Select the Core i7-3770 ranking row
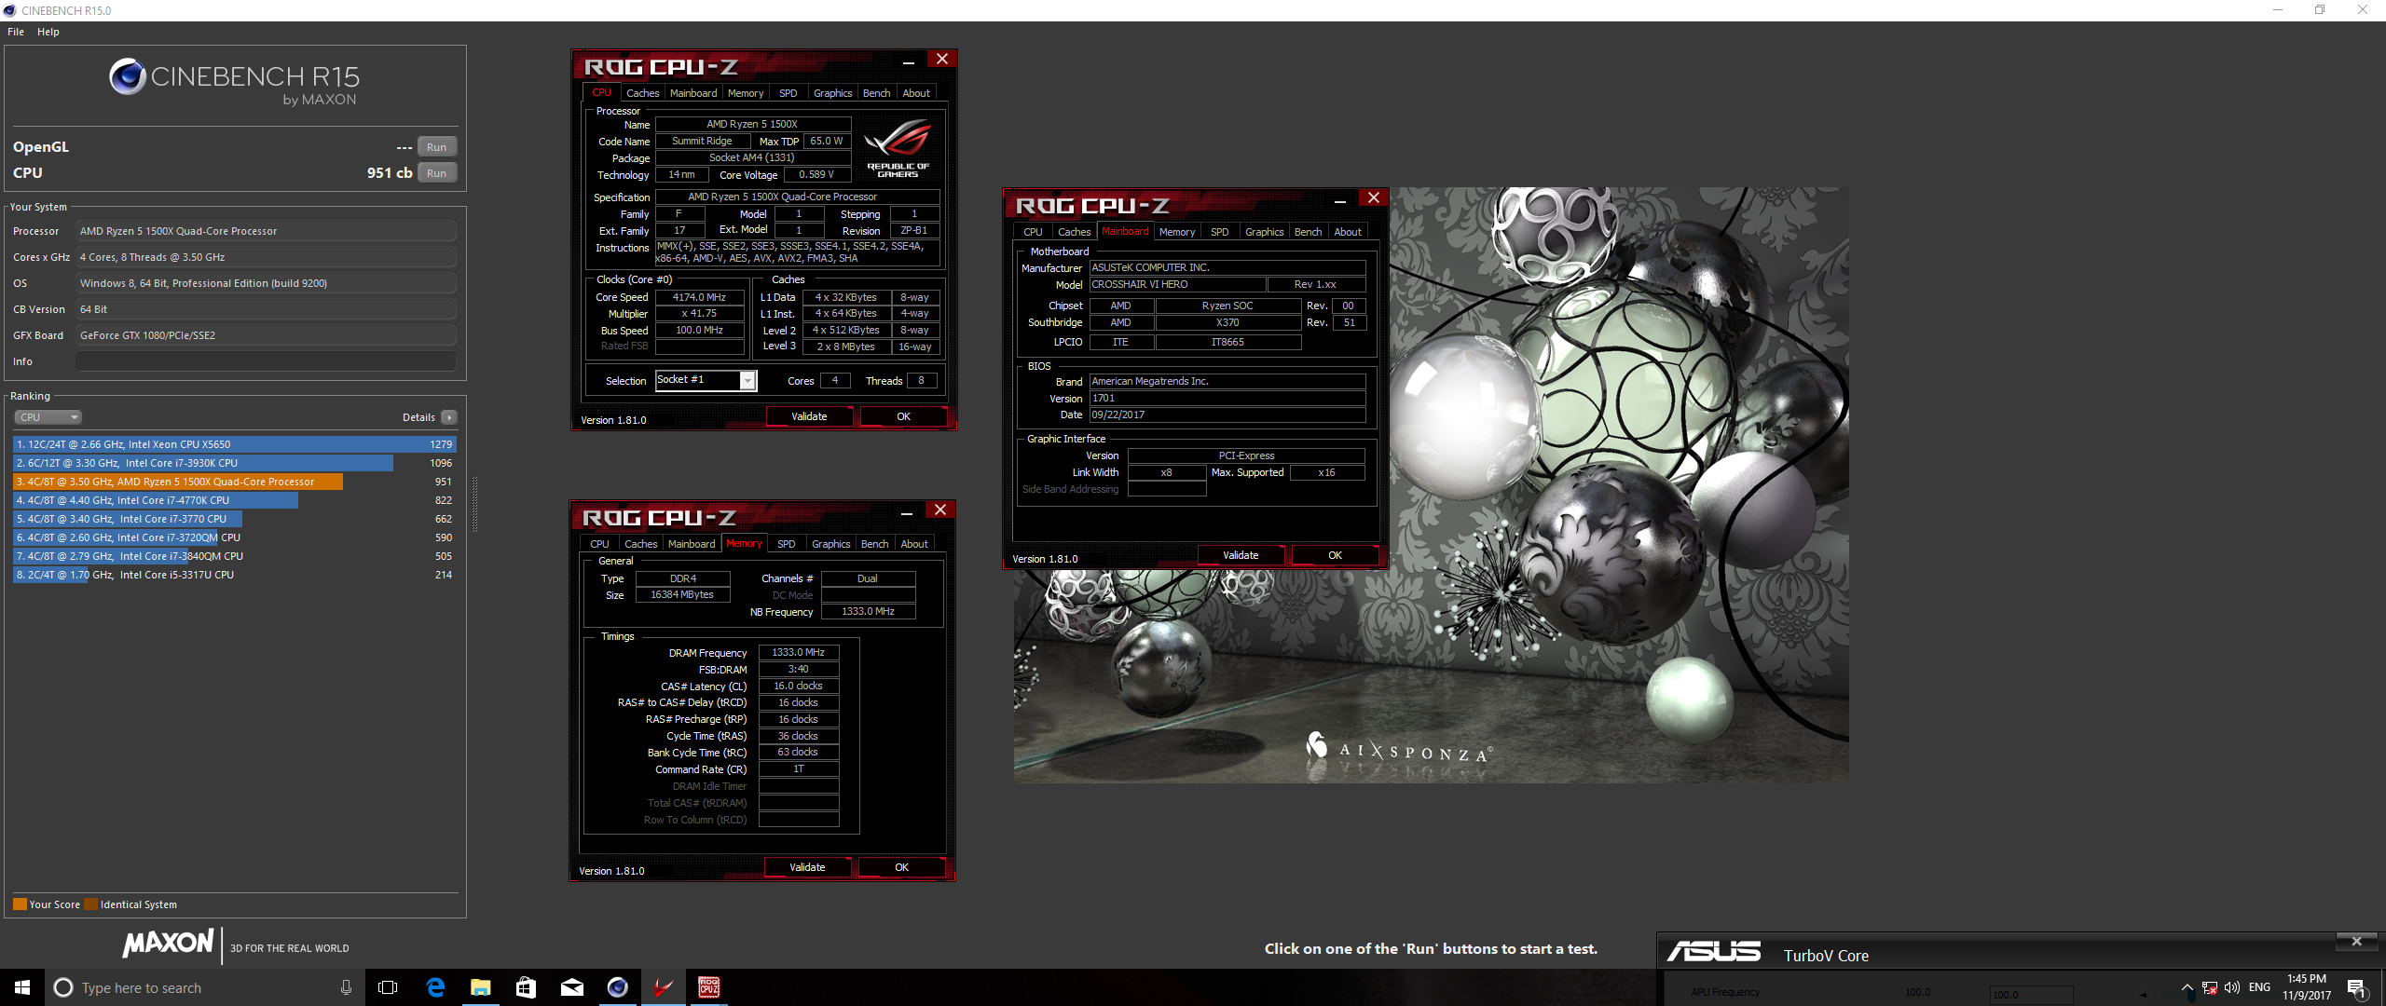 [234, 519]
